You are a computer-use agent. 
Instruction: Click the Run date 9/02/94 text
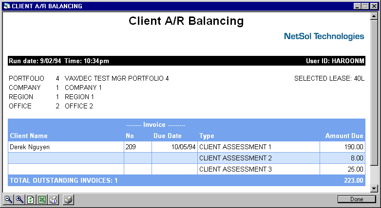pos(35,61)
